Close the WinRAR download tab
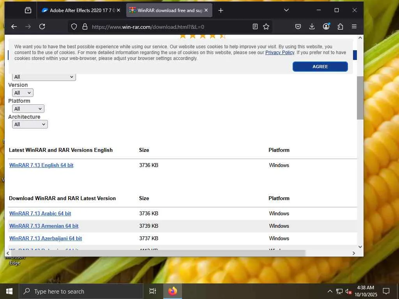The image size is (399, 299). (x=206, y=10)
